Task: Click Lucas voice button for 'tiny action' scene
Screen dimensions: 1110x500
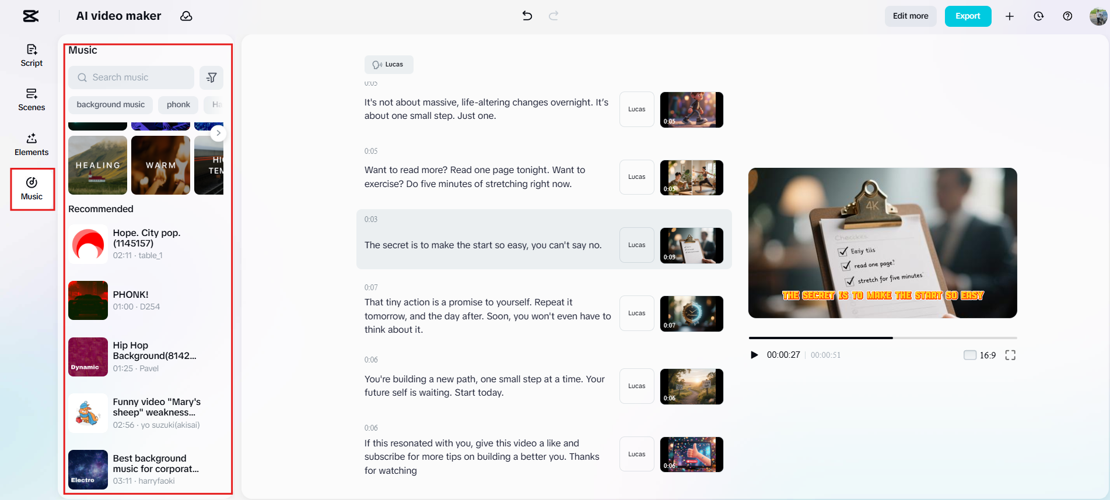Action: point(637,314)
